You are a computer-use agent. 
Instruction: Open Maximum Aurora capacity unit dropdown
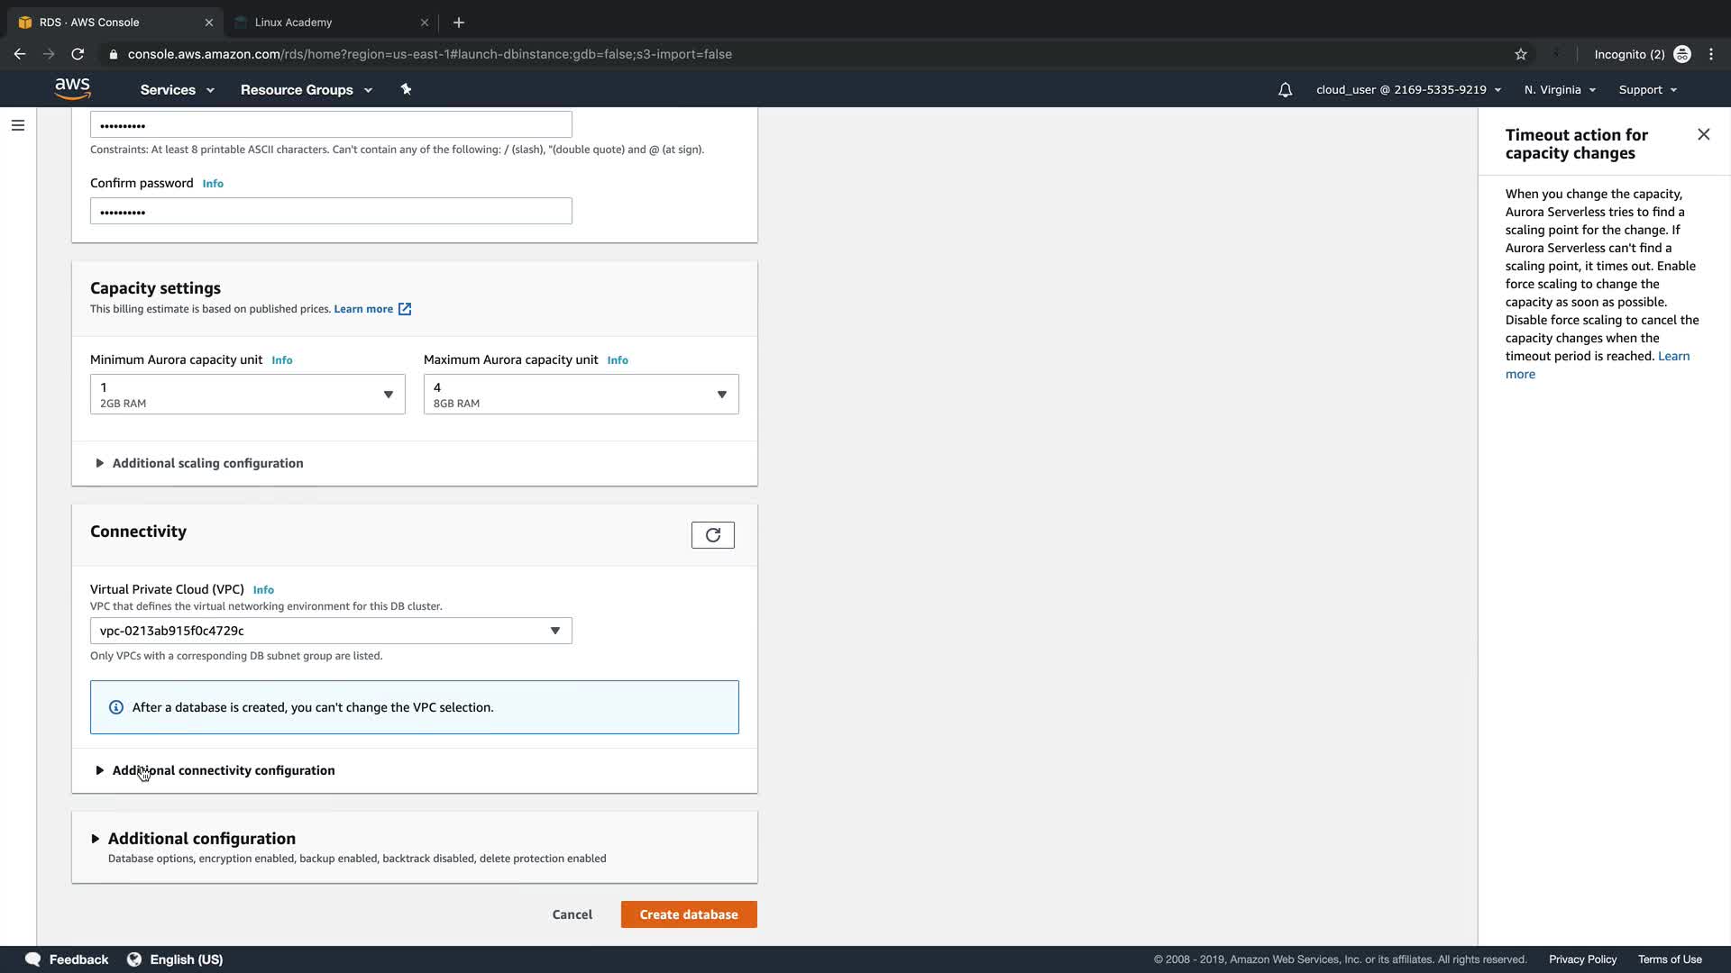[x=581, y=395]
